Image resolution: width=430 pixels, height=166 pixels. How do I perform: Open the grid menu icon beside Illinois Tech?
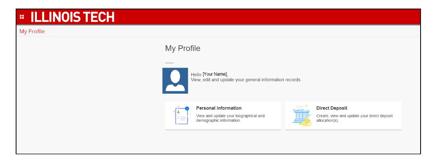(22, 17)
